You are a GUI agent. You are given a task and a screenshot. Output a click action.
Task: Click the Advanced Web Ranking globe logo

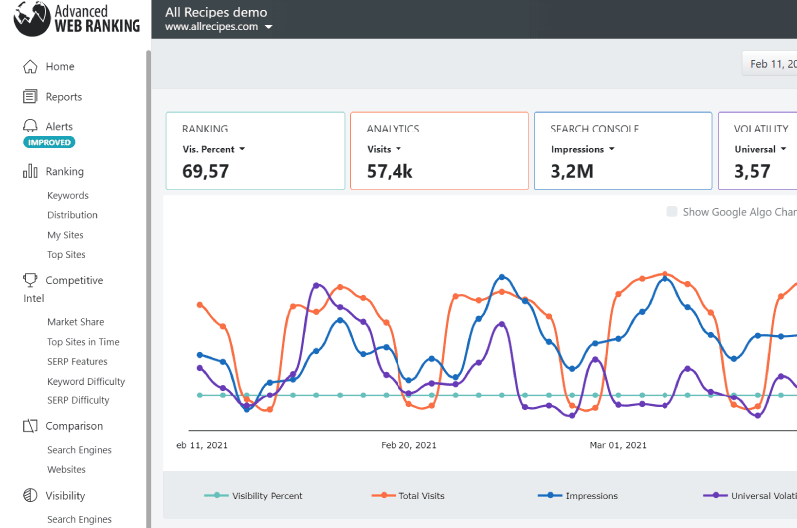tap(32, 19)
